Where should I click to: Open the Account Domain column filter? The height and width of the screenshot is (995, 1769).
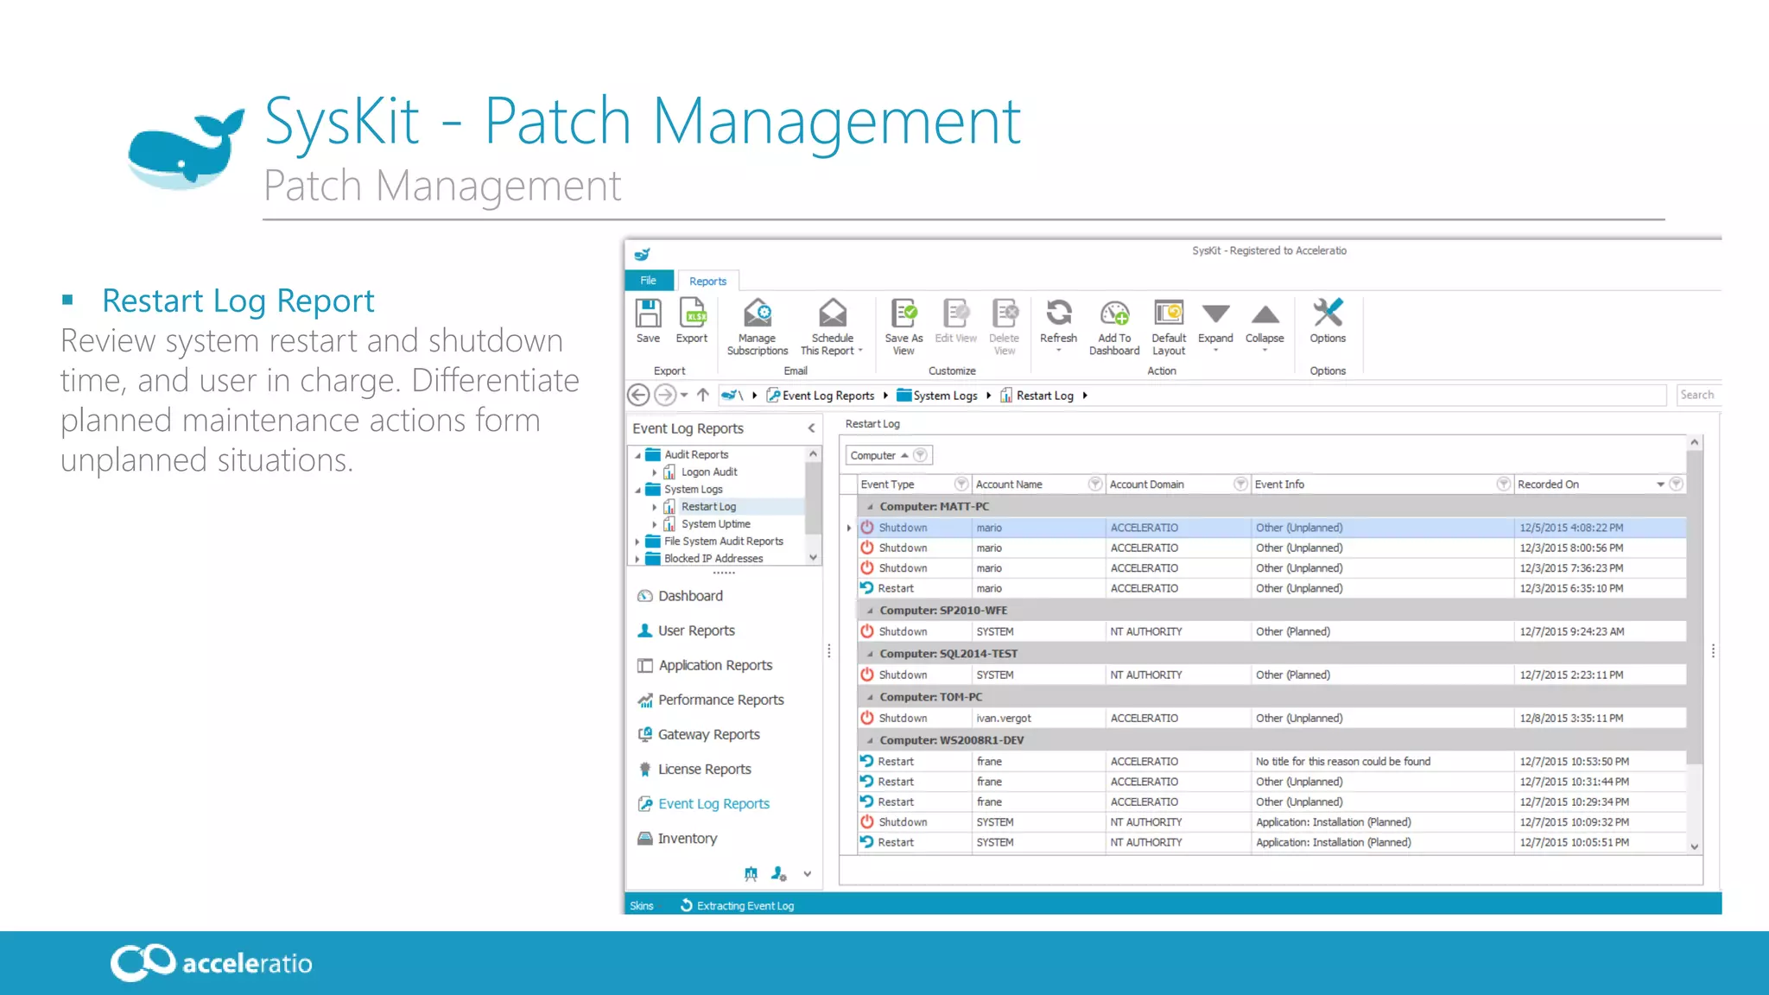coord(1240,484)
